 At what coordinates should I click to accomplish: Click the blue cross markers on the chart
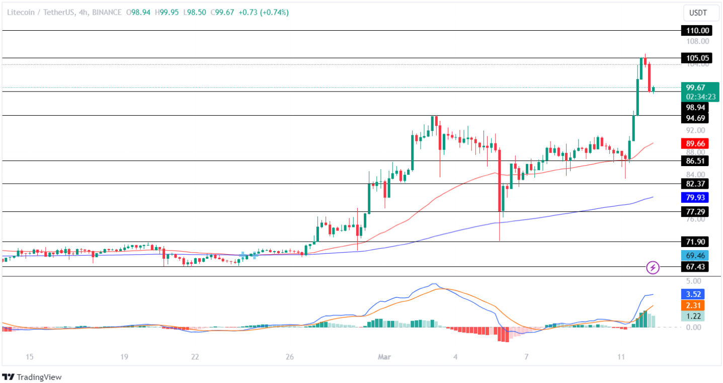[249, 256]
